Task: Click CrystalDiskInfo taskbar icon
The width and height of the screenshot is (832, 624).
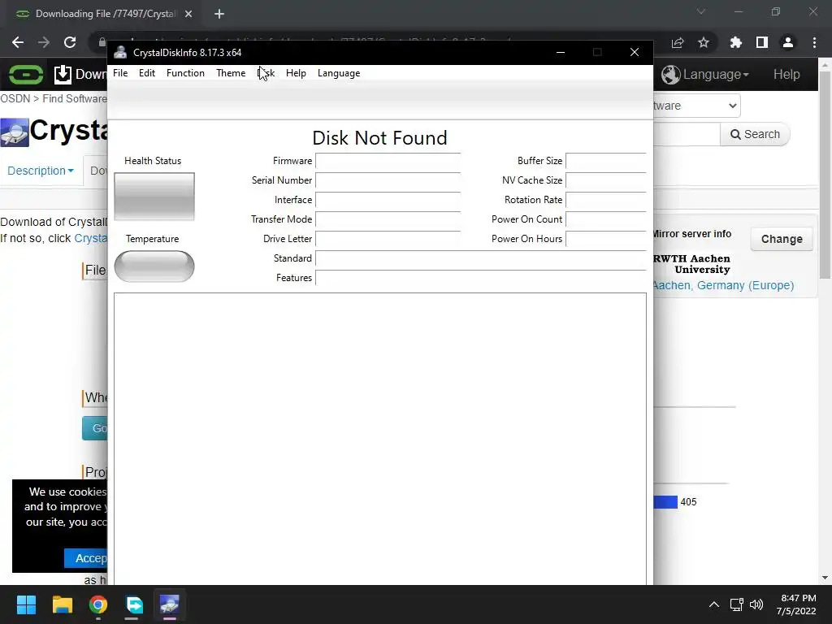Action: [x=170, y=604]
